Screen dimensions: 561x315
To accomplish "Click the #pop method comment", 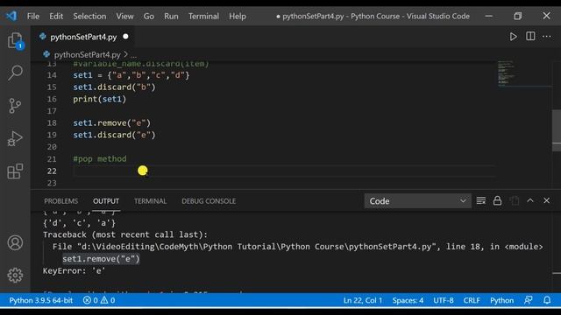I will [x=100, y=159].
